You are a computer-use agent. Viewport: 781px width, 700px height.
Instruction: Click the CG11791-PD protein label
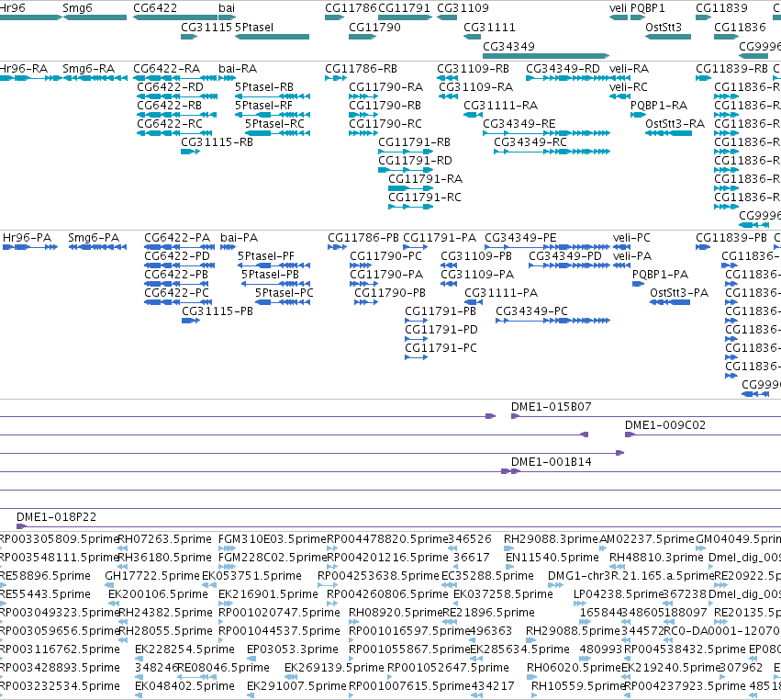pyautogui.click(x=441, y=330)
